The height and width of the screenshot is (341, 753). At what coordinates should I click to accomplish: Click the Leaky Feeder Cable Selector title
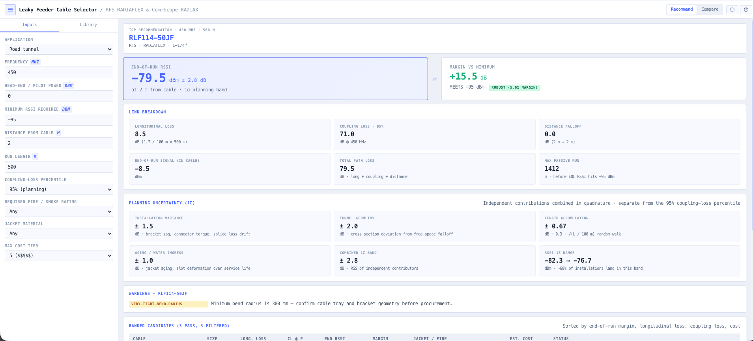tap(58, 10)
